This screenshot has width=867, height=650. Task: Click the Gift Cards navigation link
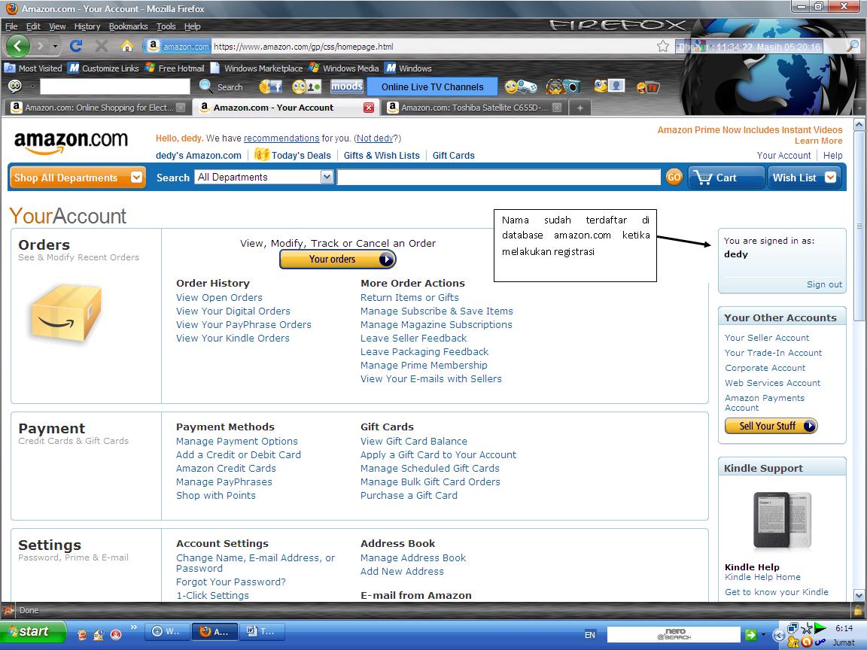click(x=453, y=155)
